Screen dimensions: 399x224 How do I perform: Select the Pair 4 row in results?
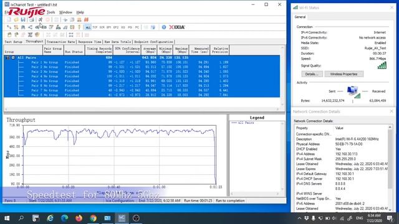(x=142, y=76)
